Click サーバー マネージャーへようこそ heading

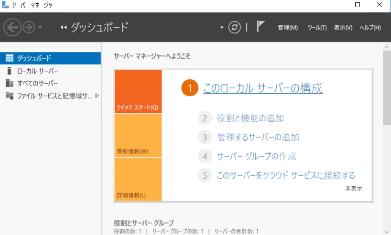click(152, 56)
